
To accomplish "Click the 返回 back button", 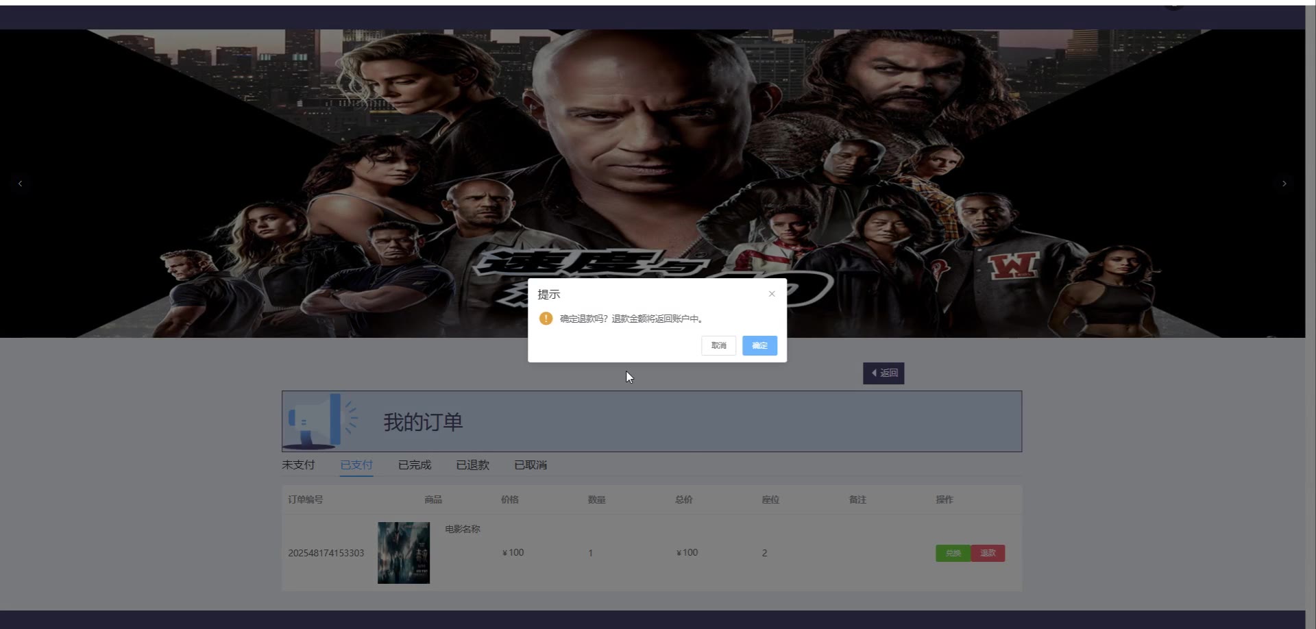I will click(x=884, y=373).
